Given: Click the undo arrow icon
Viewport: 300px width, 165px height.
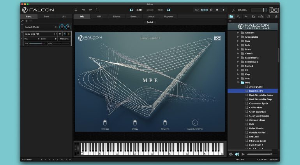Looking at the screenshot, I should (83, 10).
